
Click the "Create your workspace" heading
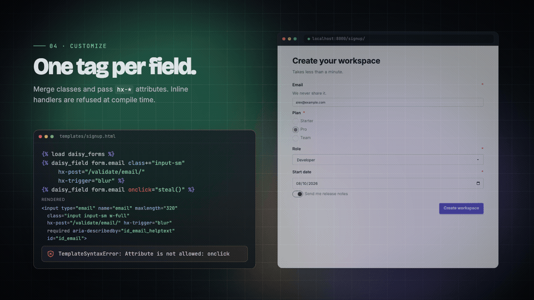(336, 61)
